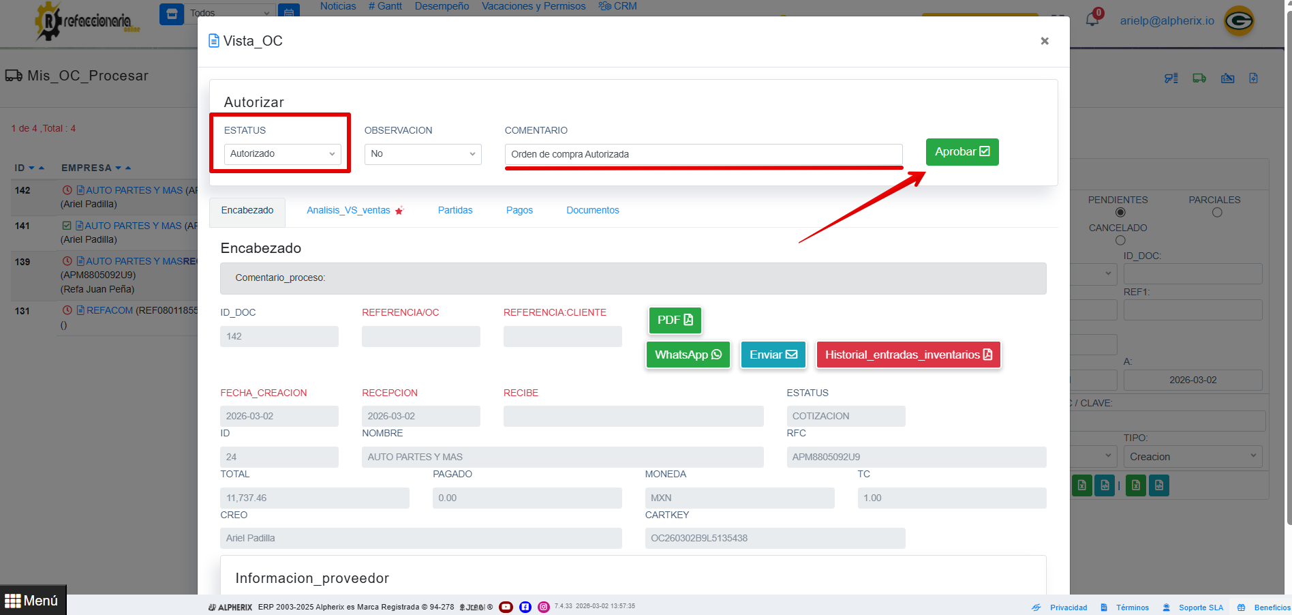The width and height of the screenshot is (1292, 615).
Task: Click the payment check icon in header
Action: pos(1227,78)
